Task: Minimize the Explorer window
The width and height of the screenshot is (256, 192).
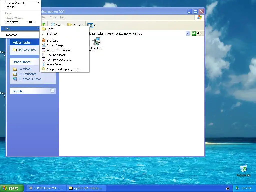Action: click(x=189, y=11)
